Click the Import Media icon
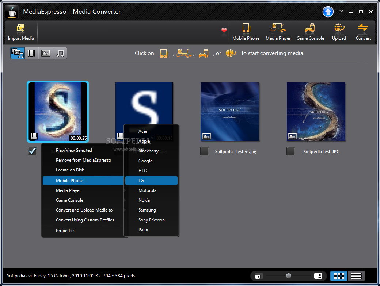Image resolution: width=380 pixels, height=286 pixels. pos(20,28)
